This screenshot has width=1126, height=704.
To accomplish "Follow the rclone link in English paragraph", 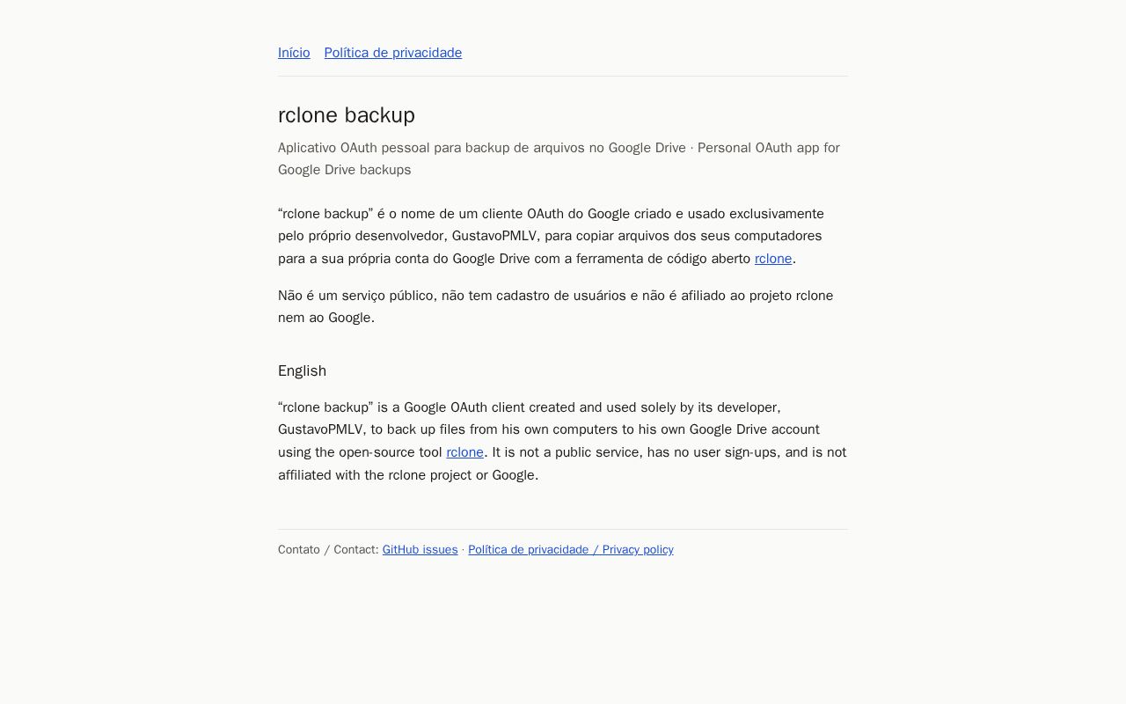I will coord(465,452).
